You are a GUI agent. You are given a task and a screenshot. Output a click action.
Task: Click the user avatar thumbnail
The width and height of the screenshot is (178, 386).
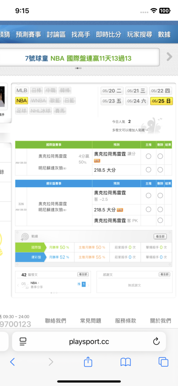[x=2, y=97]
